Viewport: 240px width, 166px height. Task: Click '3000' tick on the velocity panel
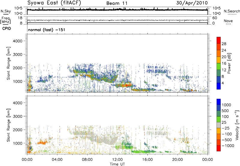[17, 116]
